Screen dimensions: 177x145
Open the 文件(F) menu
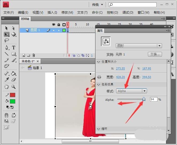pos(9,13)
